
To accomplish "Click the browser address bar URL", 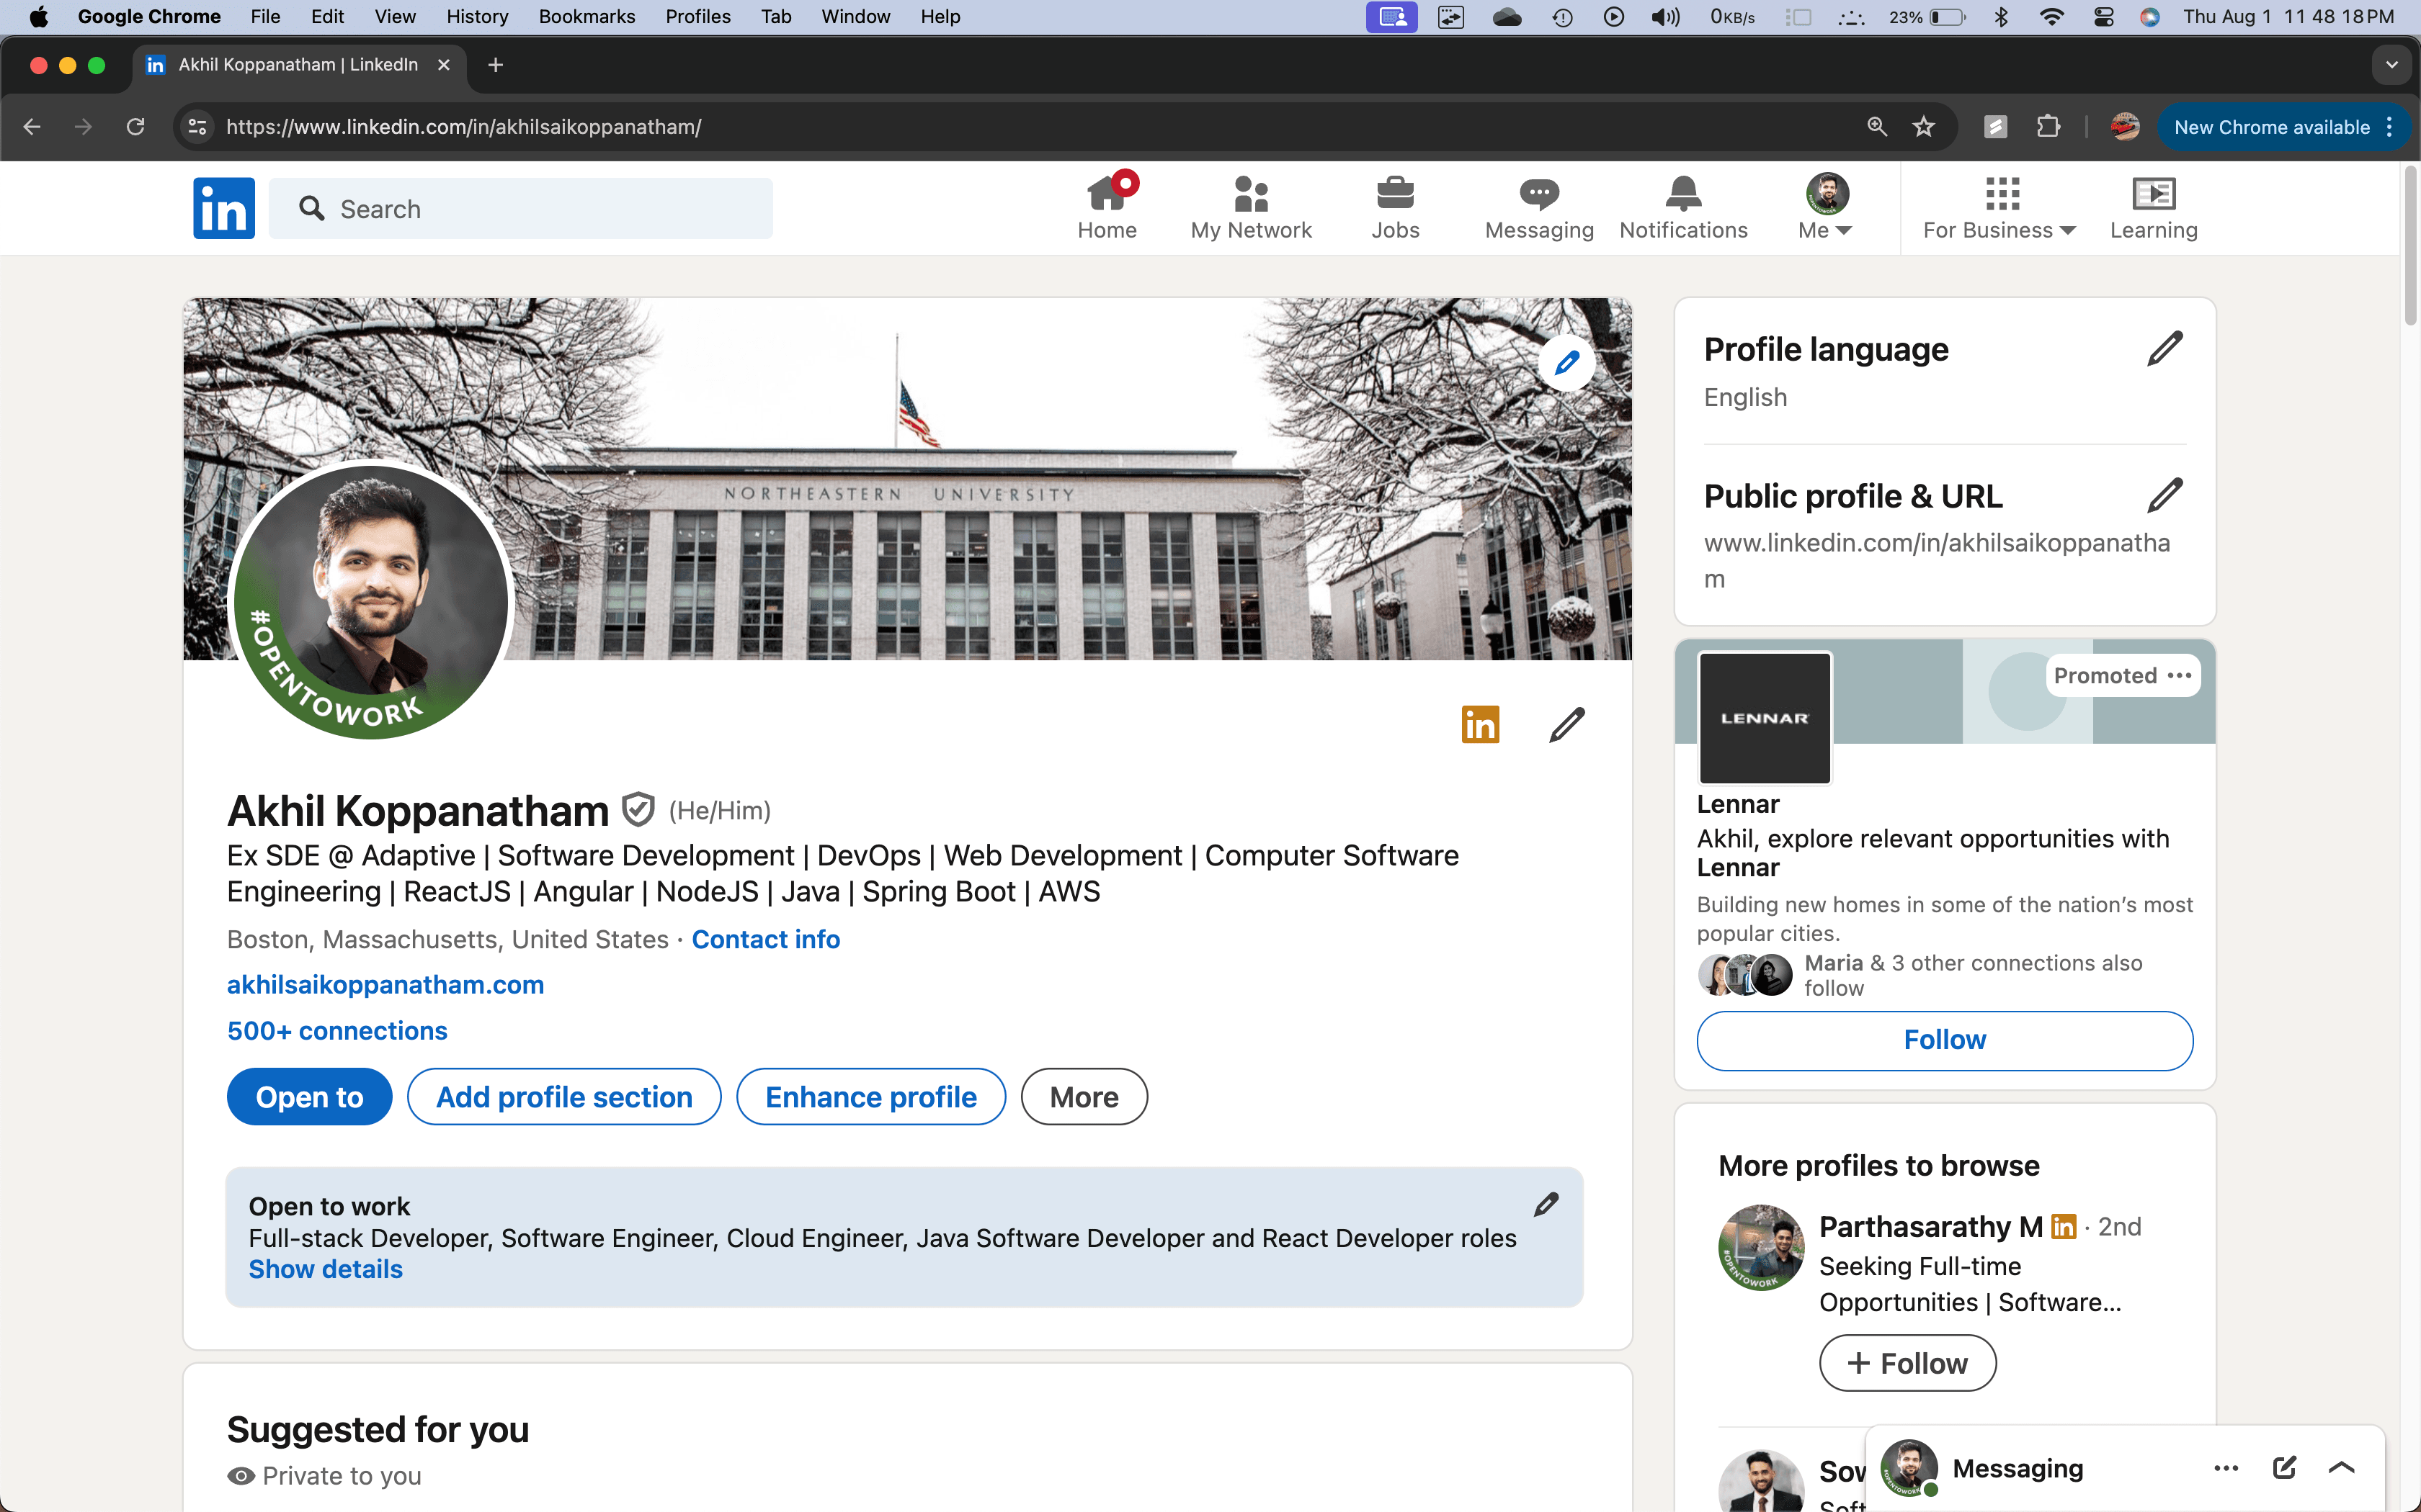I will pos(463,127).
